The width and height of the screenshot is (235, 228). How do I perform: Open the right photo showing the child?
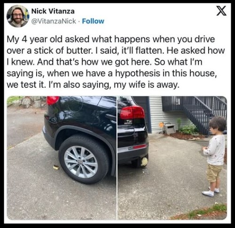(x=172, y=158)
